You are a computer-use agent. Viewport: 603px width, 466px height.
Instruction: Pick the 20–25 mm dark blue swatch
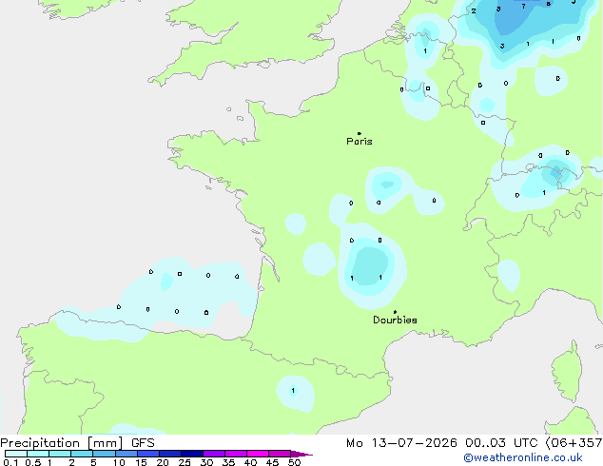[x=170, y=454]
